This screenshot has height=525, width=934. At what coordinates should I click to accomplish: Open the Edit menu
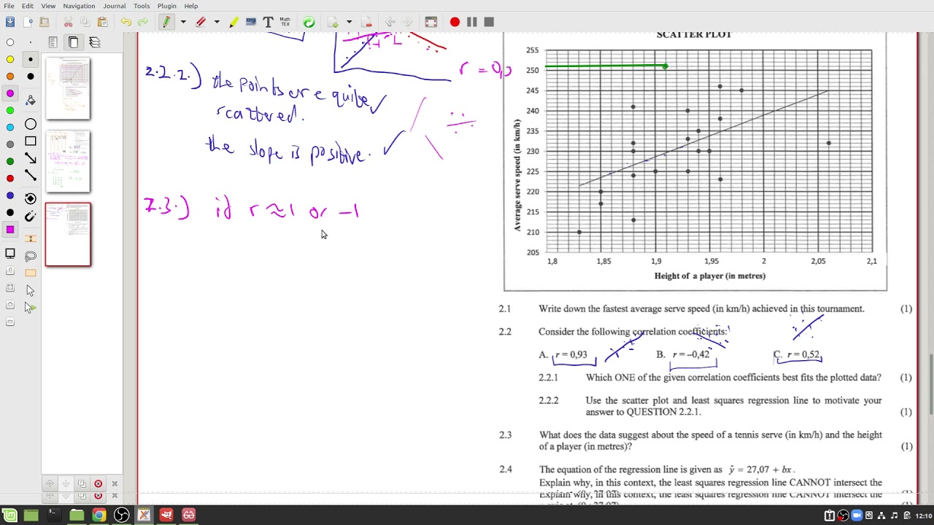click(27, 6)
